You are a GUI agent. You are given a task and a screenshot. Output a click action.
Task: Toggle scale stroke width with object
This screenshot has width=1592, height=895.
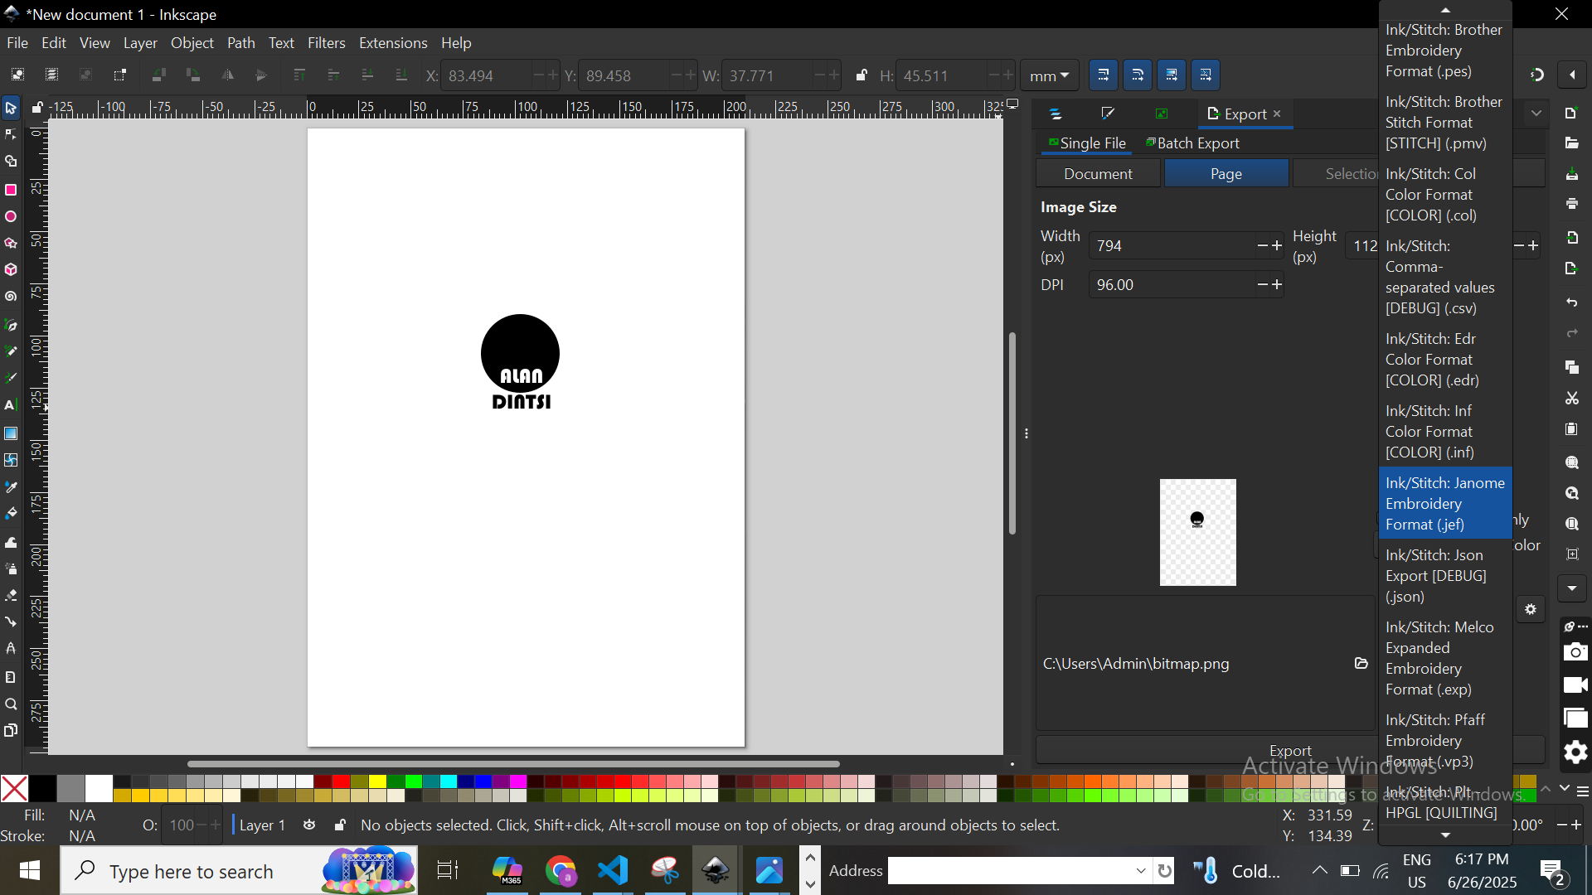[x=1103, y=75]
